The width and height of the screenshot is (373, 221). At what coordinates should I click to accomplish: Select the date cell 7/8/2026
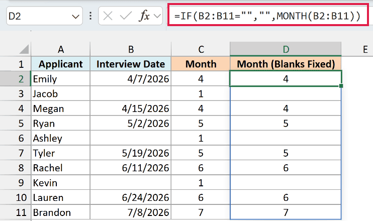point(131,212)
